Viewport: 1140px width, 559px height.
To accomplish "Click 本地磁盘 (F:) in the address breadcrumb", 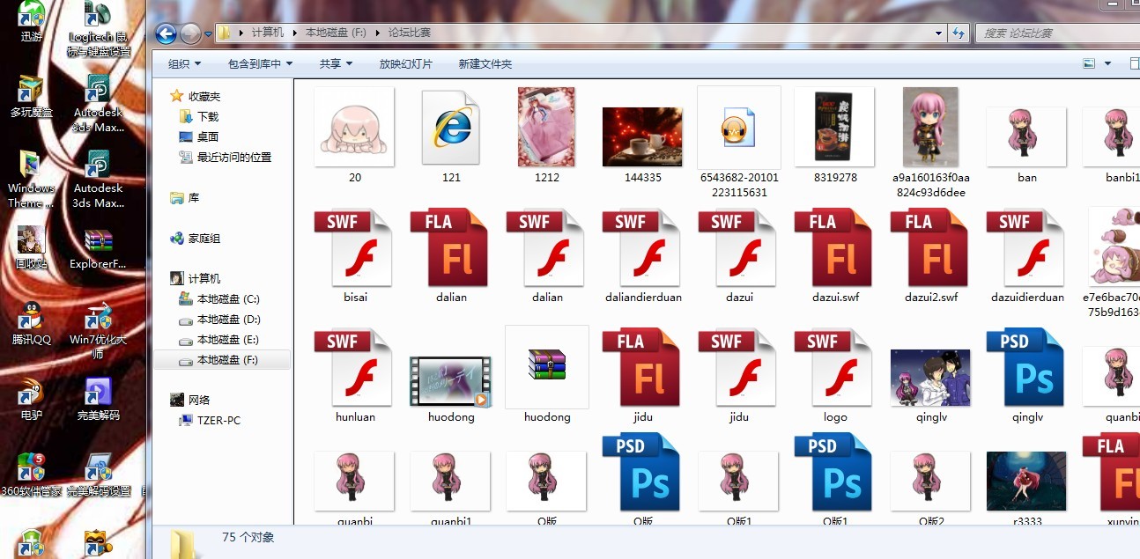I will (x=335, y=33).
